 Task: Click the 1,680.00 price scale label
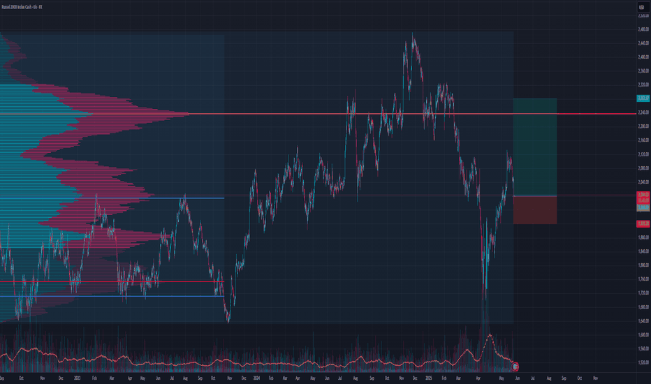643,307
